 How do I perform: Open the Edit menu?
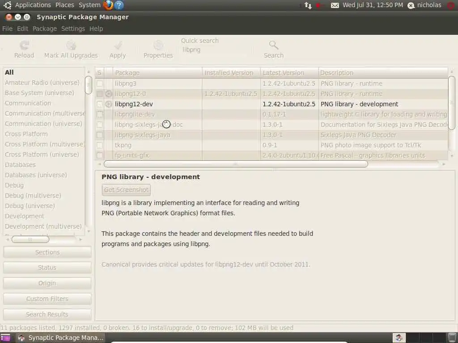22,29
